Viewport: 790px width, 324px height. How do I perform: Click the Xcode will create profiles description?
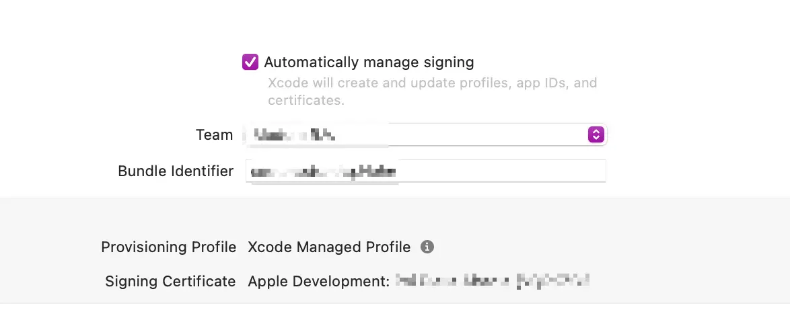pyautogui.click(x=432, y=91)
